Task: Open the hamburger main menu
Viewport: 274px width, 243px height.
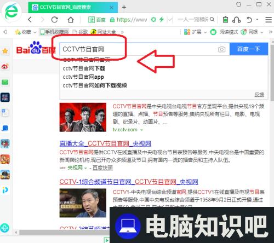Action: [269, 20]
